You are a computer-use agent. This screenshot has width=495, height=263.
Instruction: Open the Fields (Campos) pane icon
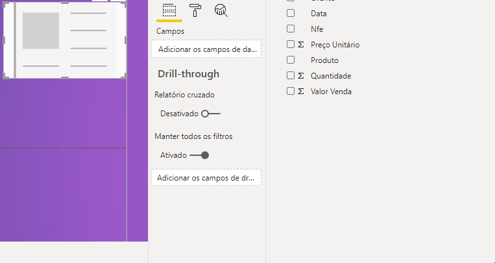click(169, 10)
